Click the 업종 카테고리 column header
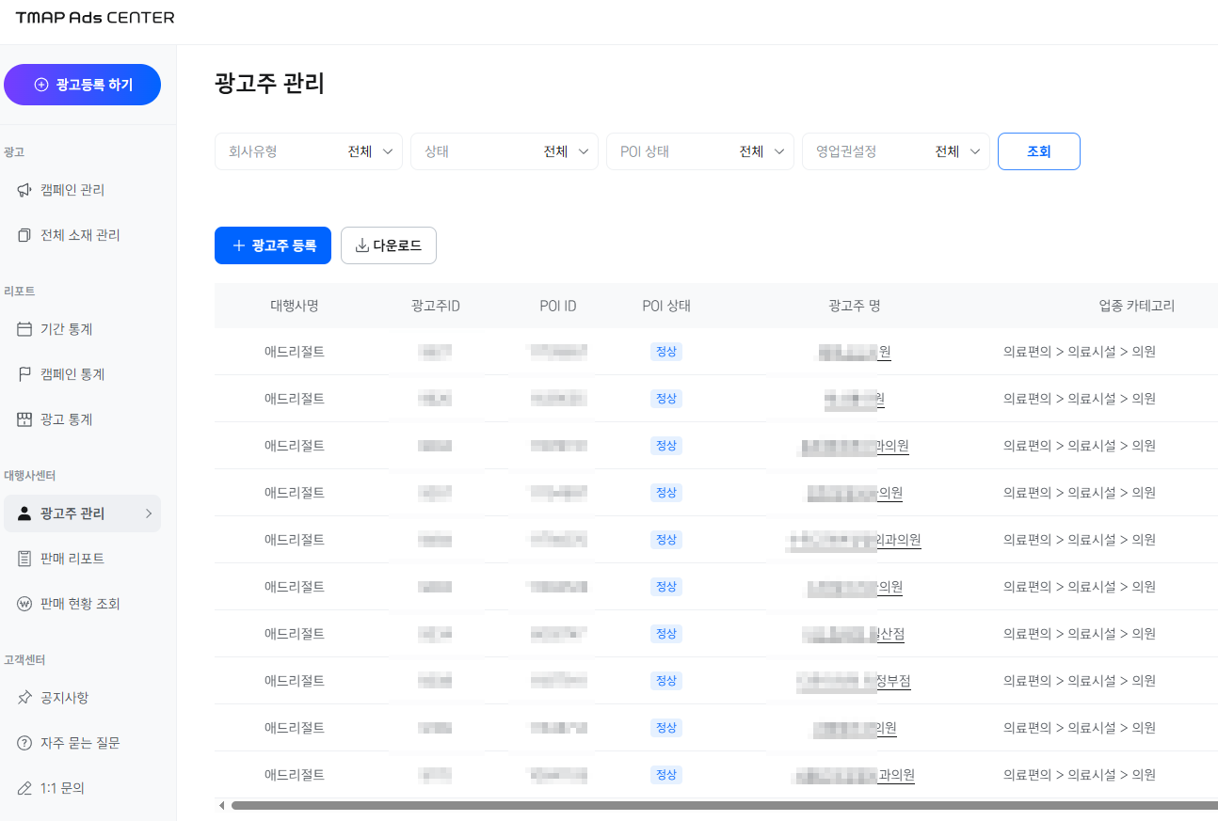This screenshot has height=821, width=1218. pos(1137,306)
